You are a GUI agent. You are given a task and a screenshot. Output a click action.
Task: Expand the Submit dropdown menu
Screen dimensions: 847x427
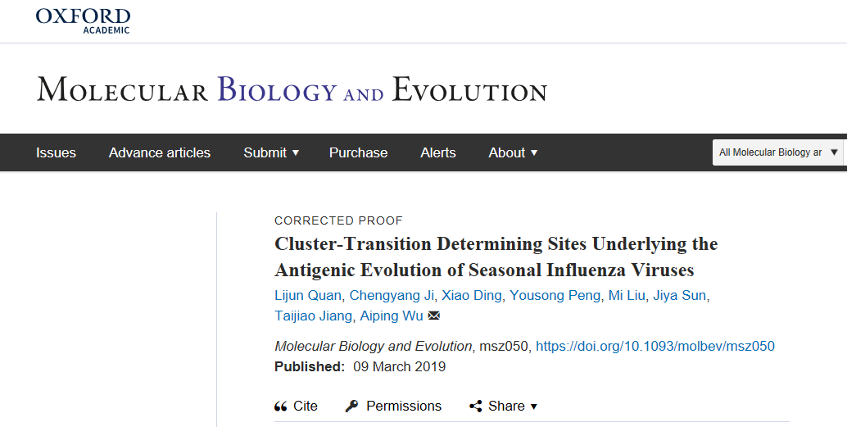tap(271, 152)
